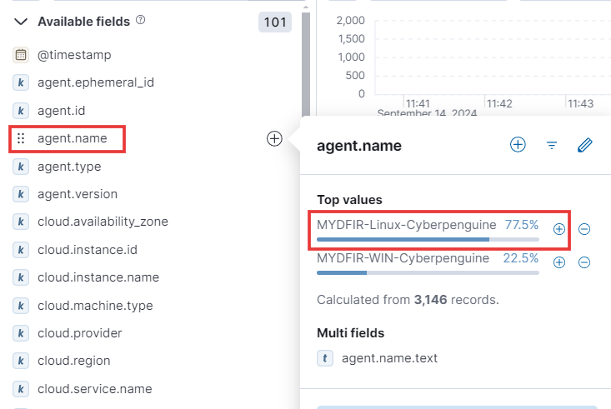Image resolution: width=611 pixels, height=409 pixels.
Task: Filter for field present using popover filter icon
Action: [551, 145]
